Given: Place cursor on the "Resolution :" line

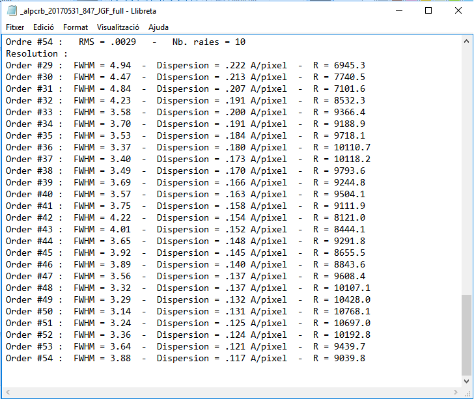Looking at the screenshot, I should (x=36, y=53).
